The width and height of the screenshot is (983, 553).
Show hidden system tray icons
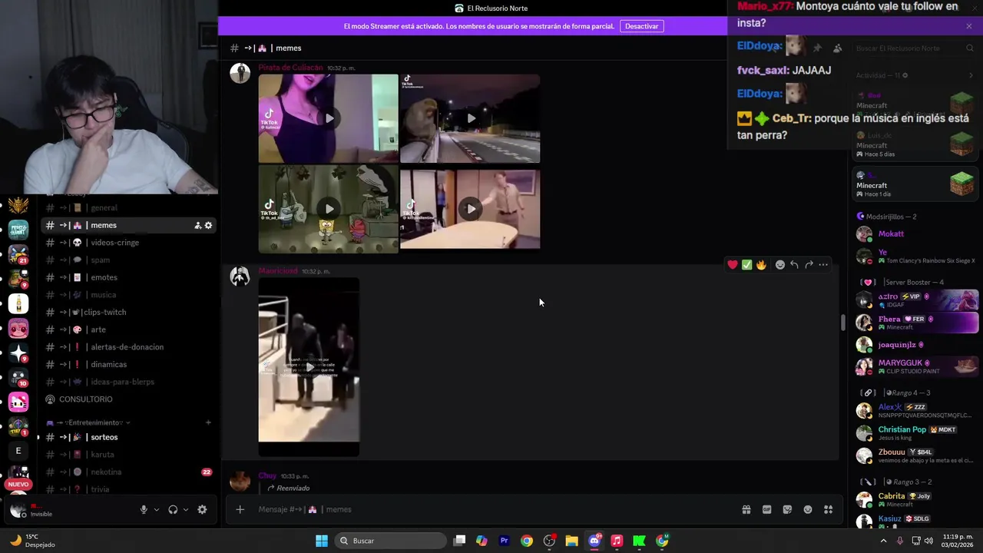[x=882, y=541]
